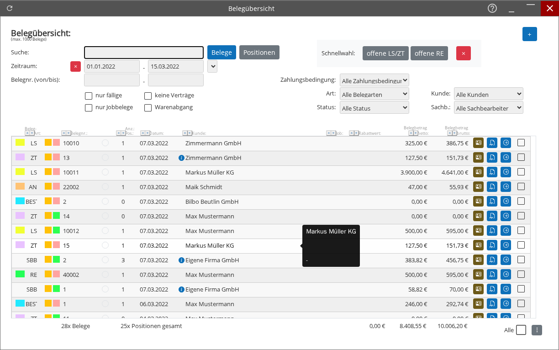Check the 'Alle' select-all checkbox
This screenshot has width=559, height=350.
click(x=521, y=330)
